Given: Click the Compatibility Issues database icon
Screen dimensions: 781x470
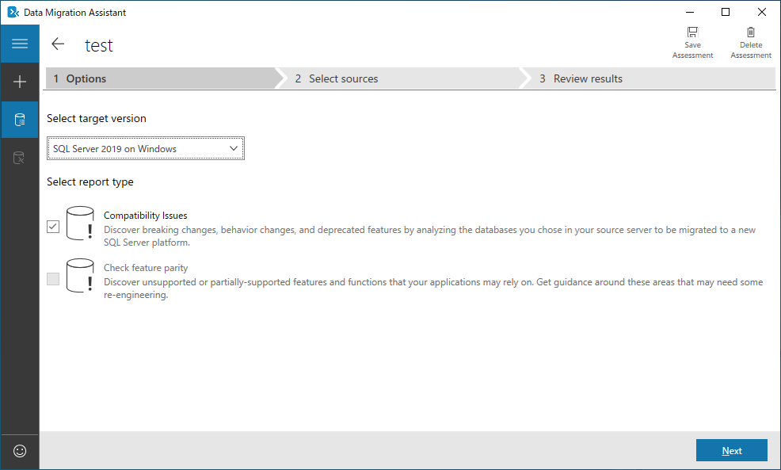Looking at the screenshot, I should [80, 224].
